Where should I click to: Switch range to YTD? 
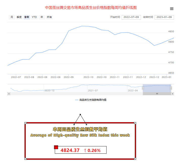click(x=34, y=17)
